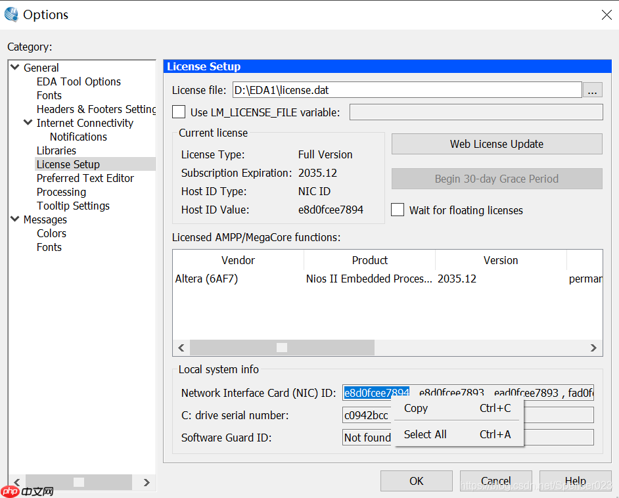Viewport: 619px width, 498px height.
Task: Collapse the Internet Connectivity section
Action: (x=28, y=123)
